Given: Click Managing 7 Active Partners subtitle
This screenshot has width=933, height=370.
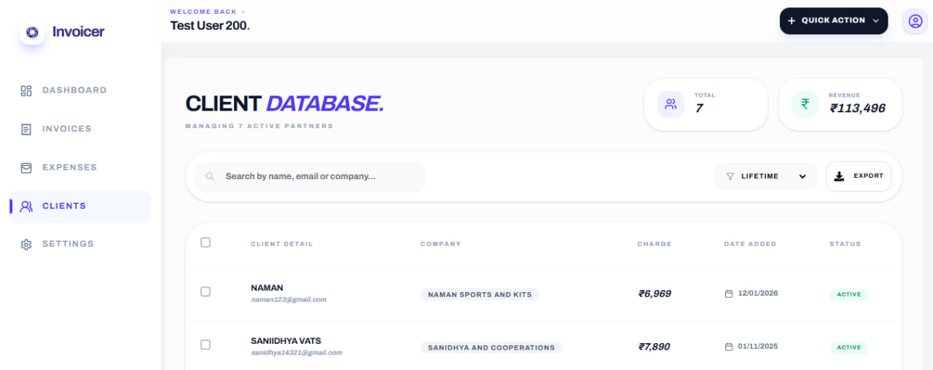Looking at the screenshot, I should (x=259, y=126).
